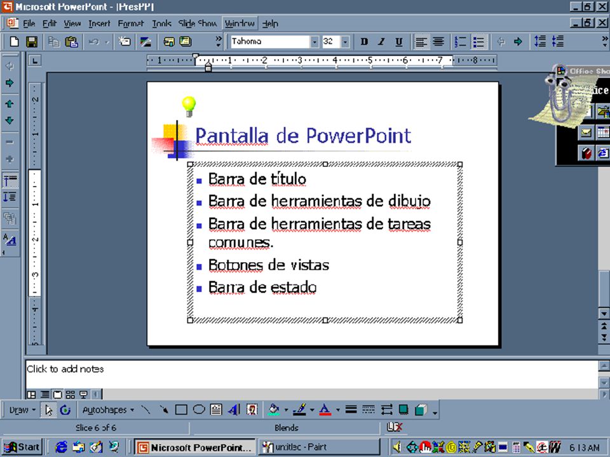Toggle Underline formatting
This screenshot has height=457, width=610.
(x=399, y=42)
